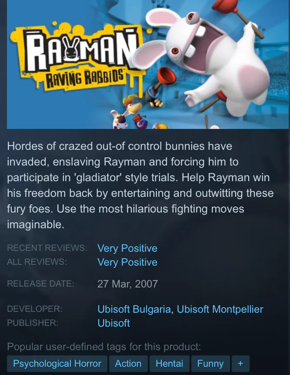Click the Rayman Raving Rabbids header image
The image size is (290, 375).
[x=148, y=64]
